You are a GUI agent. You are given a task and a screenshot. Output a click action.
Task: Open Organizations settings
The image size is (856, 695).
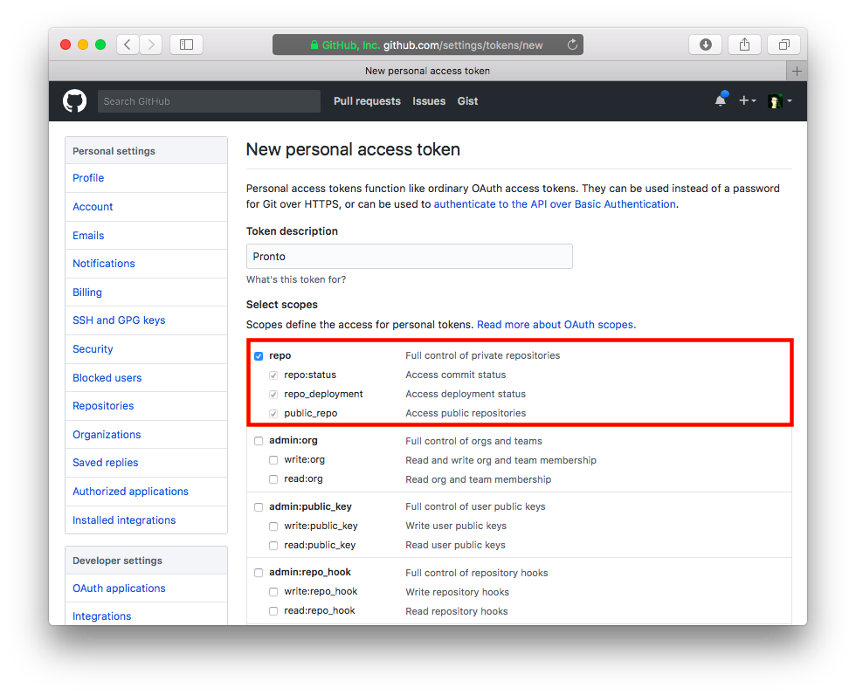(x=107, y=435)
